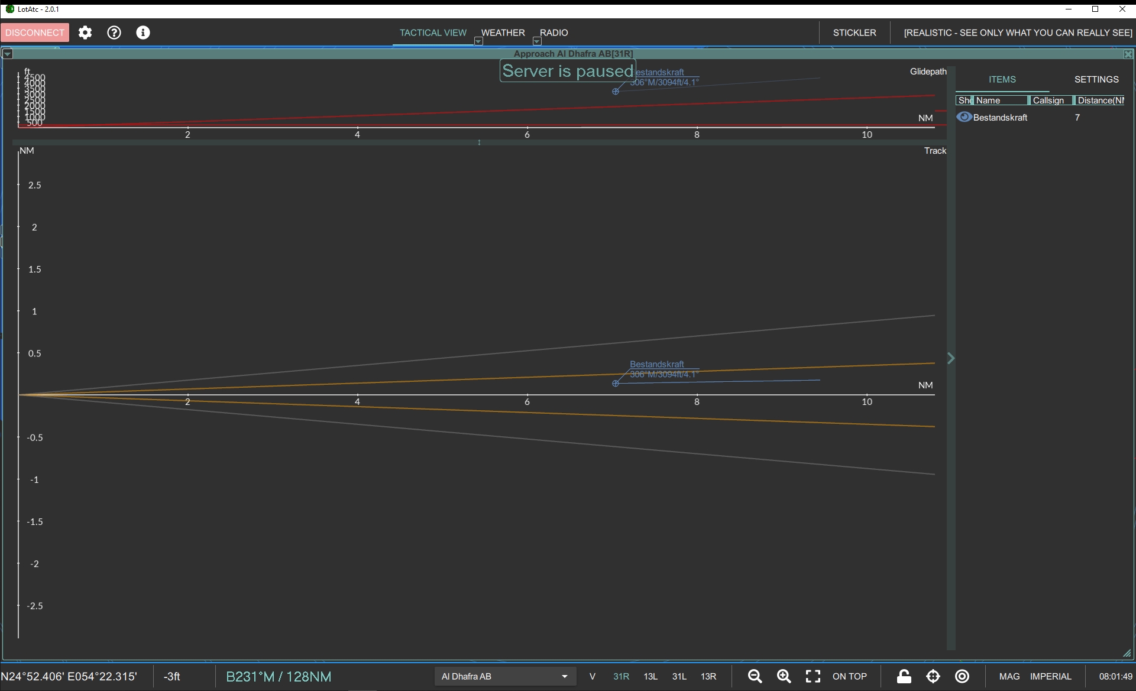
Task: Click the REALISTIC mode label
Action: click(x=1018, y=33)
